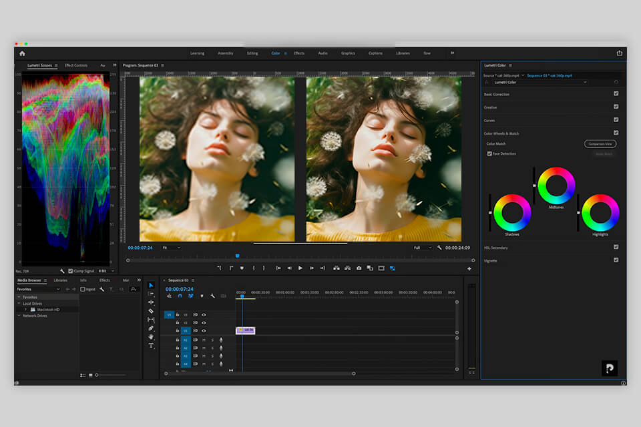Click the Midtones color wheel

tap(556, 185)
